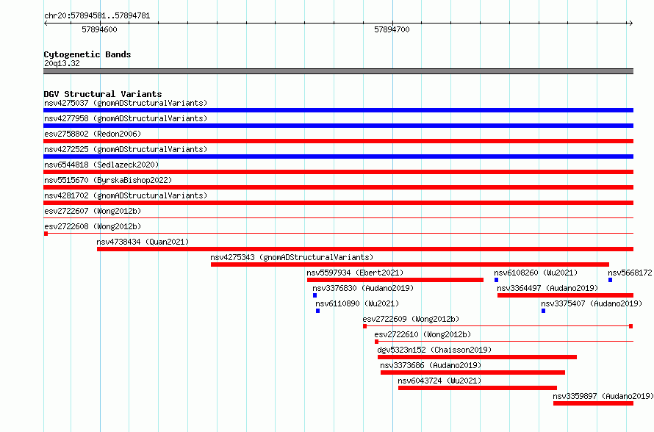Click the chr20:57894581..57894781 region label
The image size is (654, 432).
pyautogui.click(x=97, y=16)
